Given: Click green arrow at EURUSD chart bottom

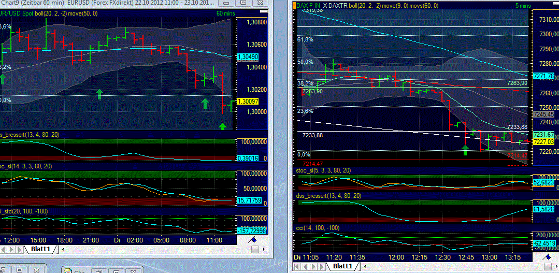Looking at the screenshot, I should [x=222, y=126].
